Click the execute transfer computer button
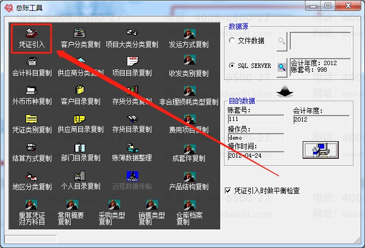This screenshot has width=365, height=248. (321, 150)
